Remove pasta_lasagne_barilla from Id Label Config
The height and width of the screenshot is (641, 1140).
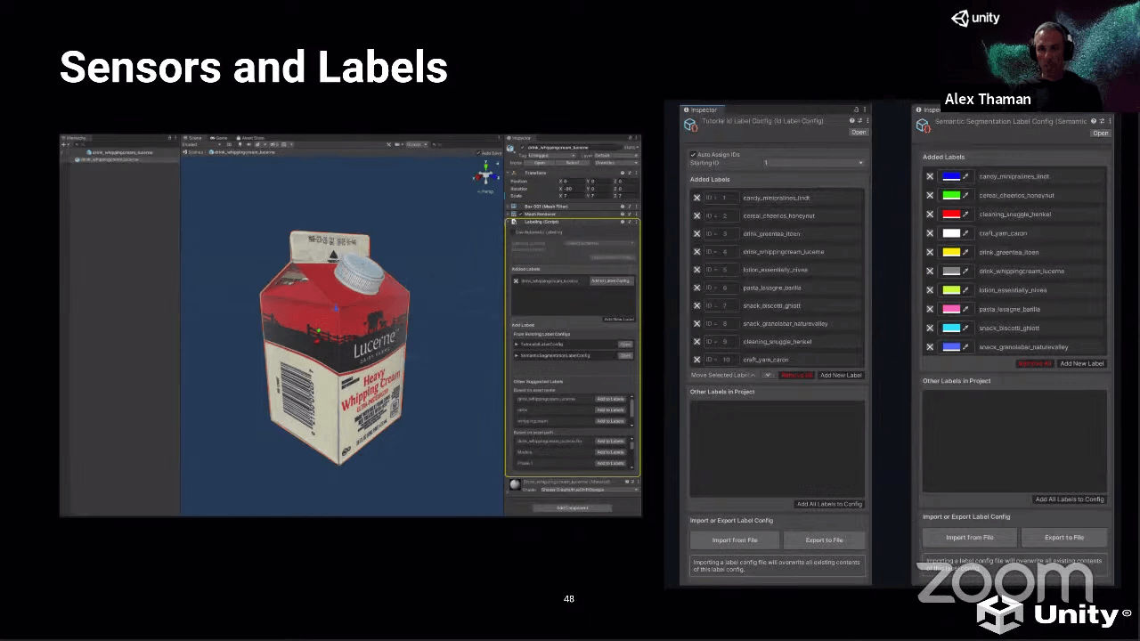point(696,288)
